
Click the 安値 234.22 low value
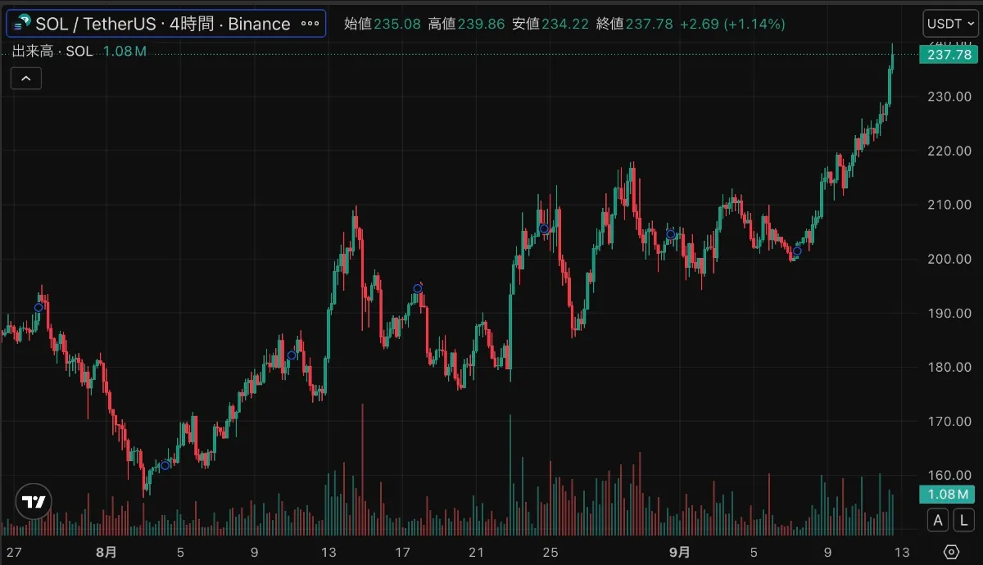coord(550,24)
